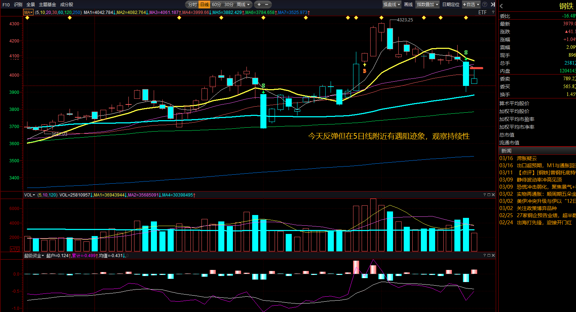576x312 pixels.
Task: Open the 03/16 出口超预期 news headline
Action: (546, 165)
